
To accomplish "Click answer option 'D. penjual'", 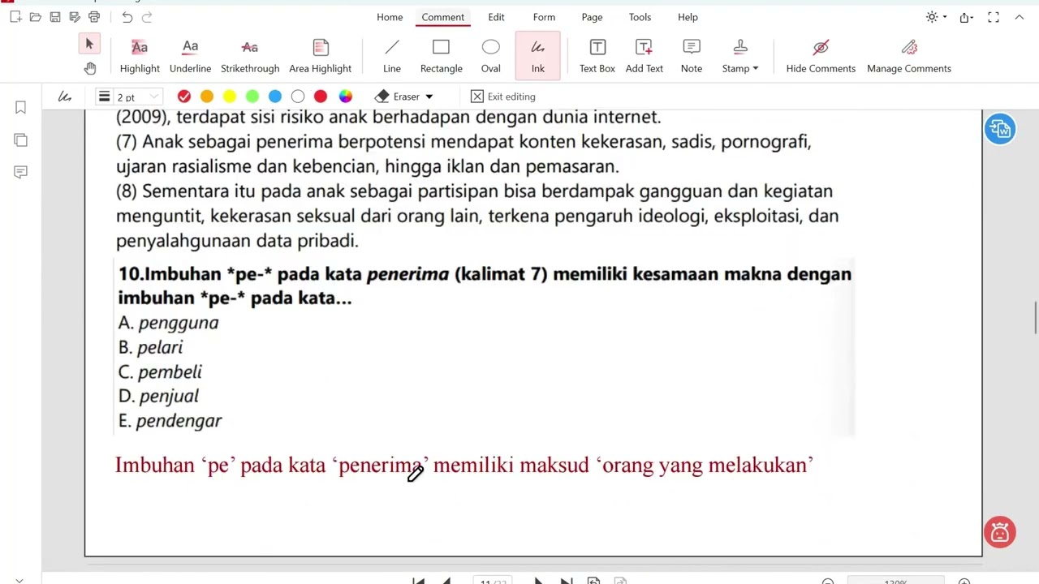I will coord(158,397).
